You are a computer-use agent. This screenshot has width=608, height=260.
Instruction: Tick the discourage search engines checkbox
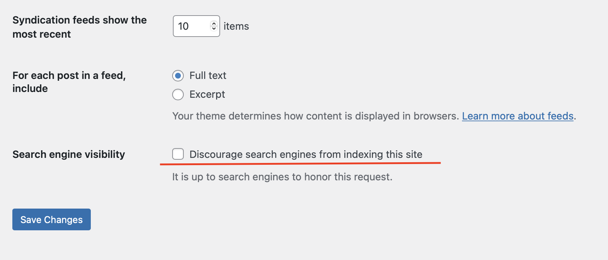coord(178,154)
